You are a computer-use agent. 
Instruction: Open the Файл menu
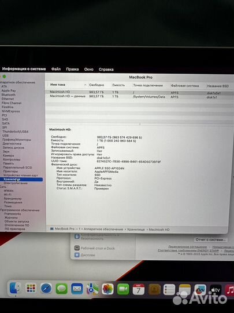click(x=56, y=69)
